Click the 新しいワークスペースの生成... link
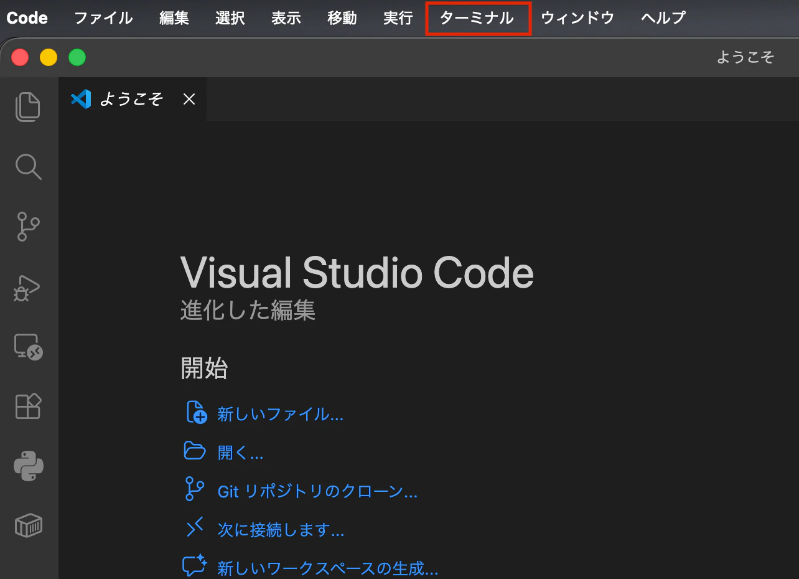This screenshot has width=799, height=579. point(328,568)
